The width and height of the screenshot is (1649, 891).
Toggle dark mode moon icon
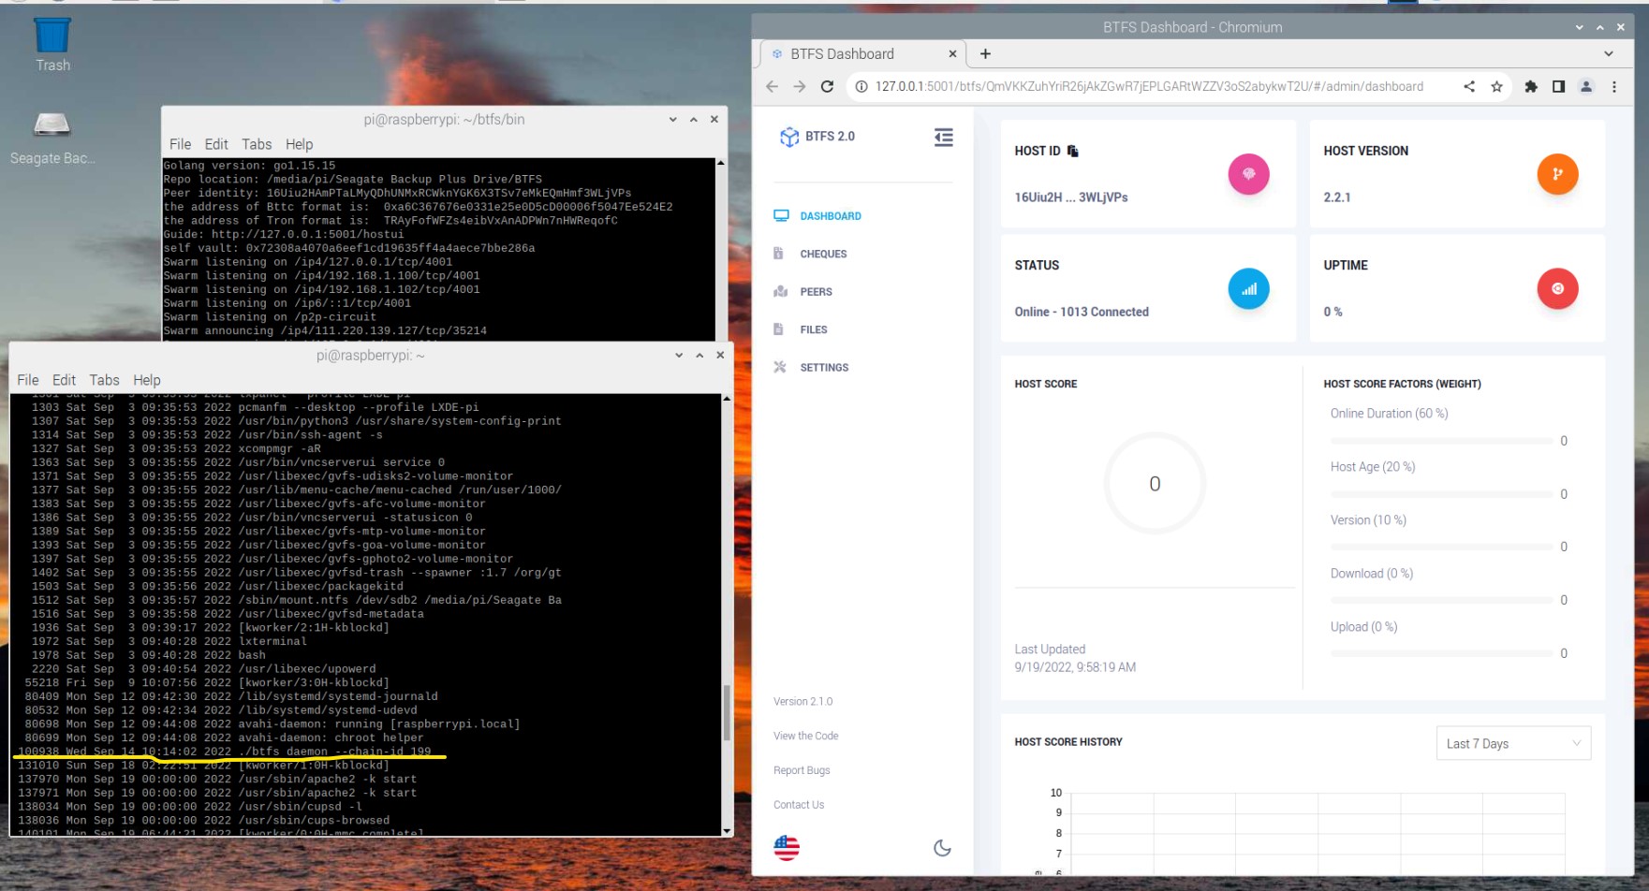coord(942,848)
